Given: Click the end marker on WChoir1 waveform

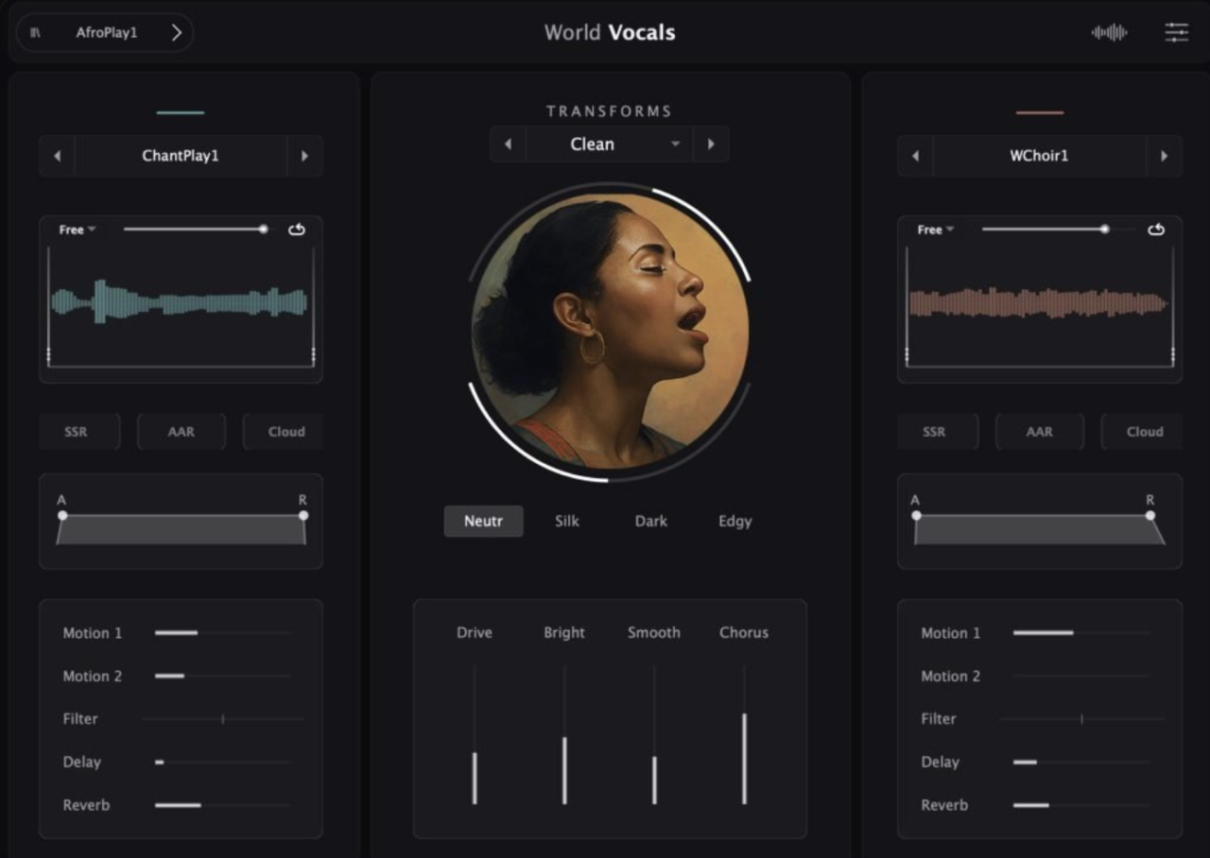Looking at the screenshot, I should [1173, 356].
